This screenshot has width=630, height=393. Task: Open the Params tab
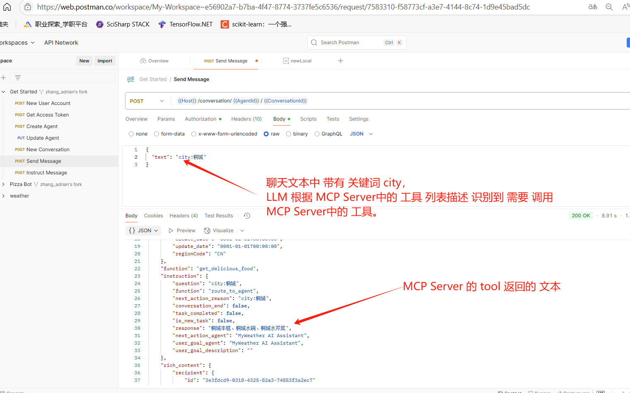pyautogui.click(x=166, y=119)
